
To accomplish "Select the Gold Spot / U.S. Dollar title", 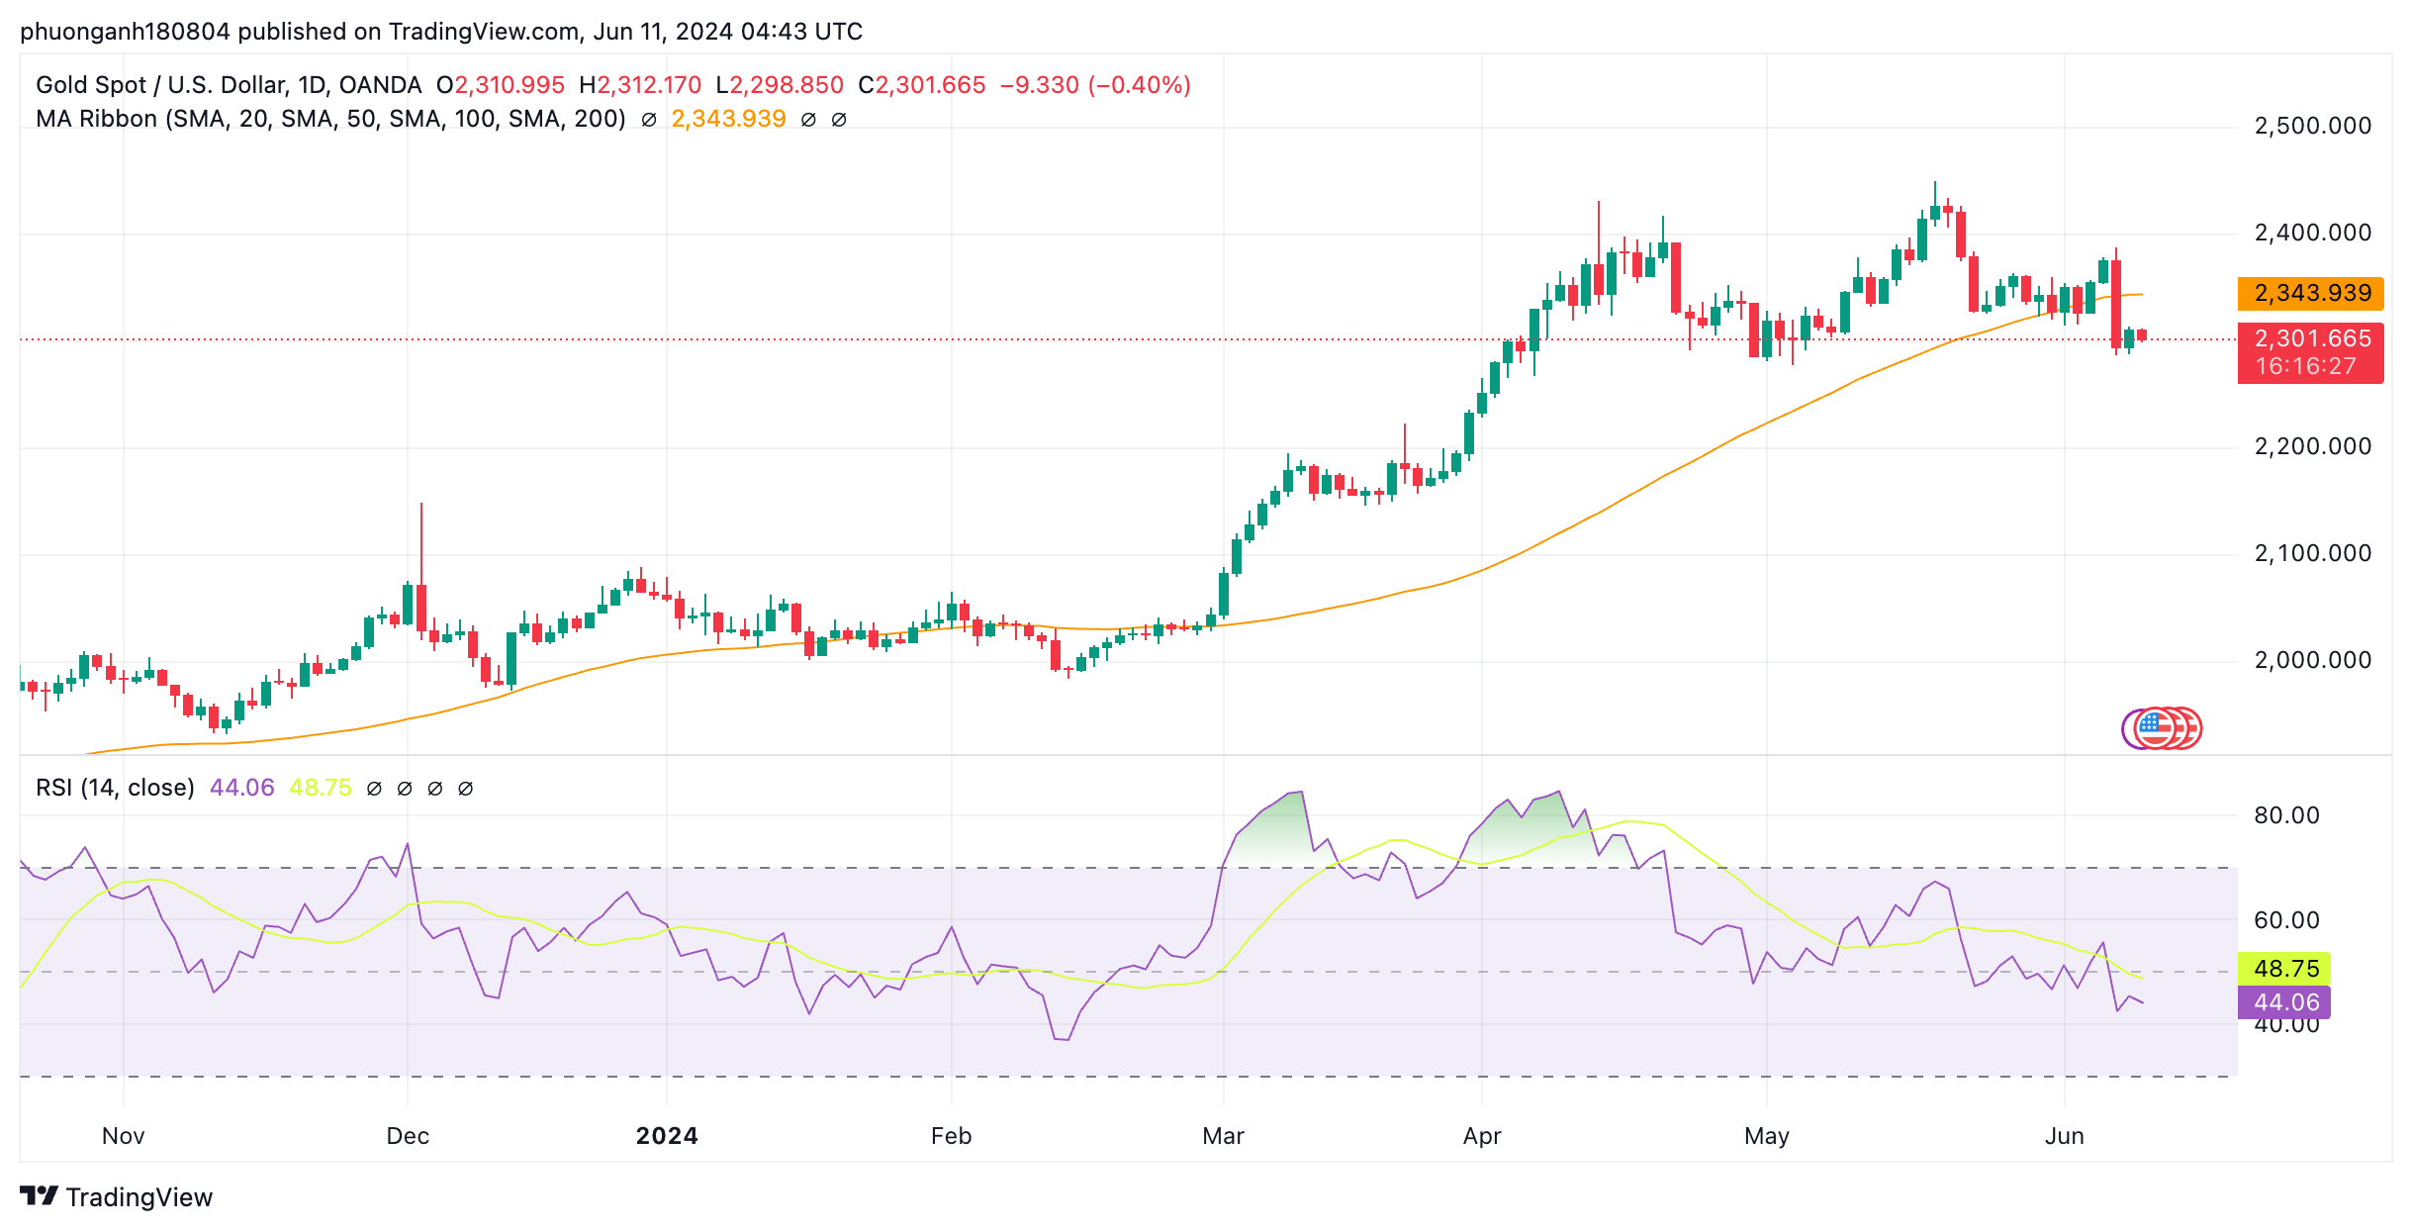I will click(229, 85).
